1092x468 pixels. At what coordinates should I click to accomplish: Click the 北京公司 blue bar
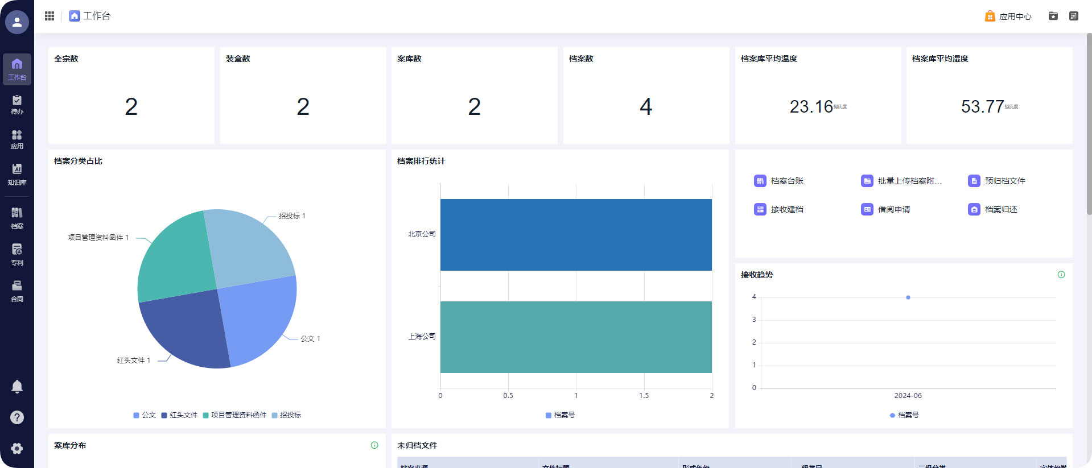[x=575, y=235]
